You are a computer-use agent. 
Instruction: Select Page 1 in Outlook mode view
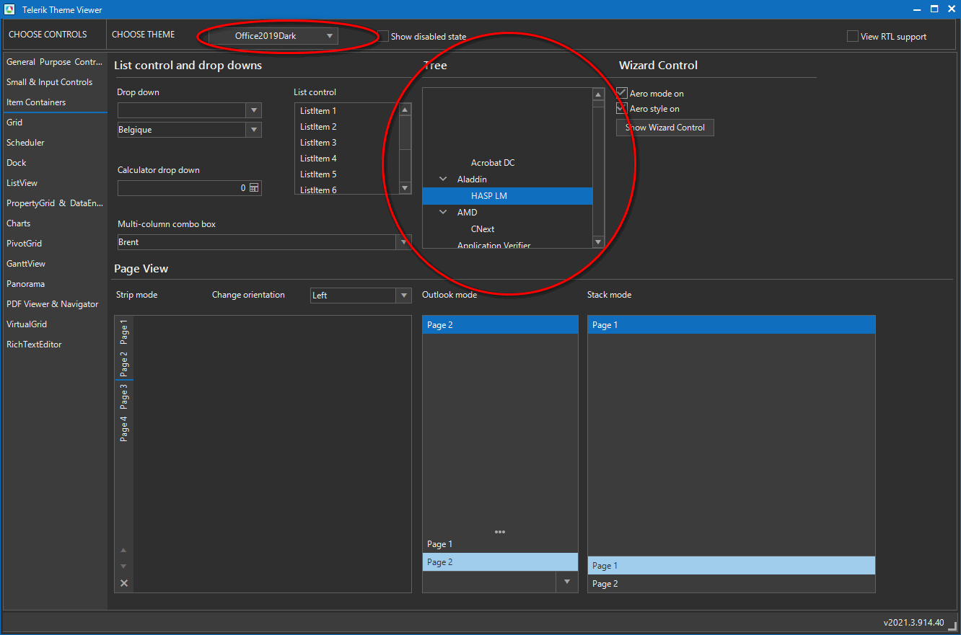(x=440, y=544)
